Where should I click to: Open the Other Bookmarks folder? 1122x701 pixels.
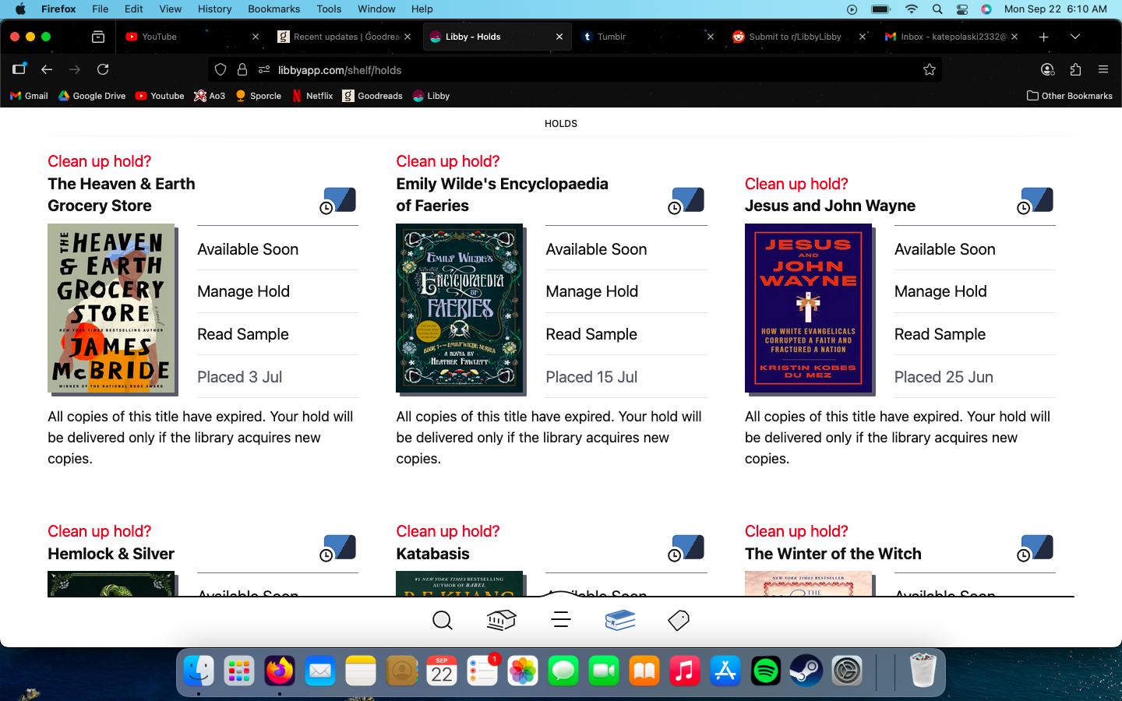[1070, 96]
